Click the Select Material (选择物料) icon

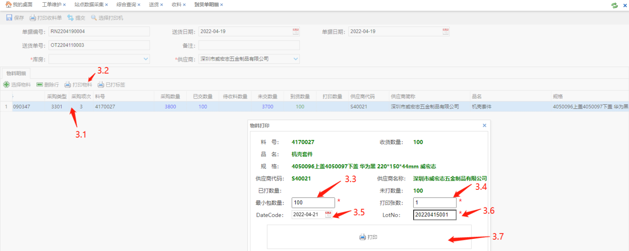(6, 85)
